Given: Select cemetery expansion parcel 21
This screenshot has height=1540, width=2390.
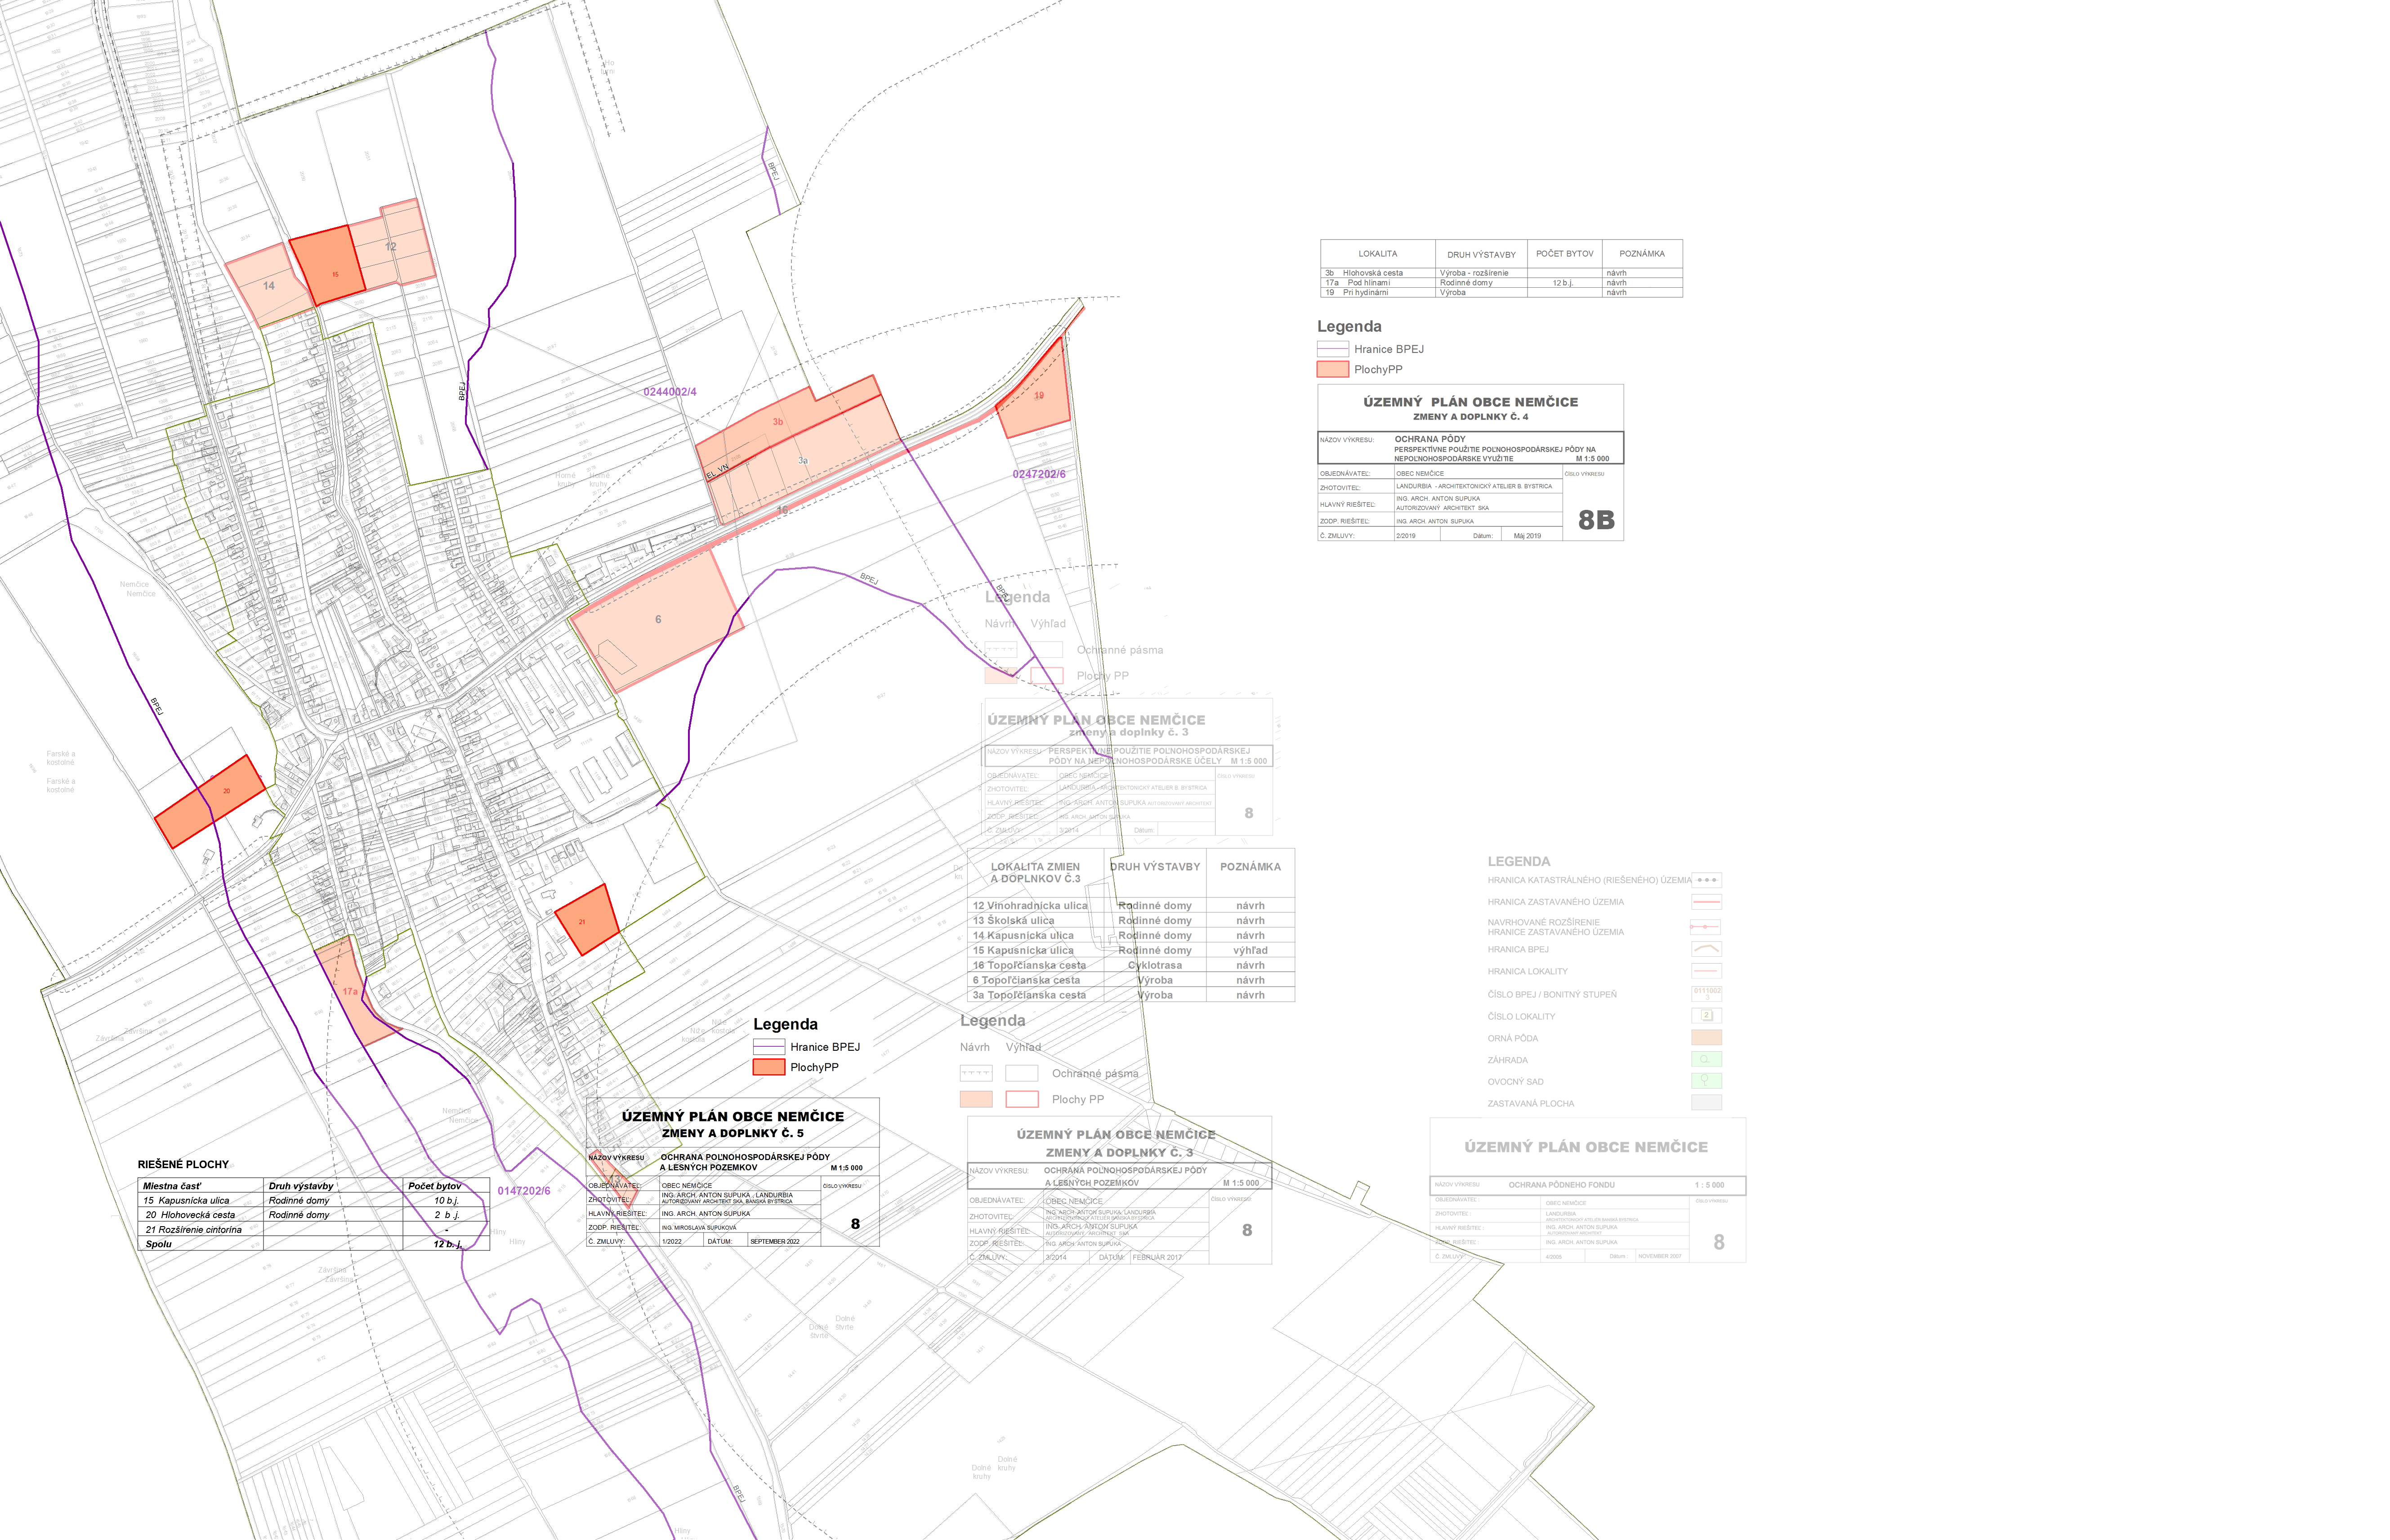Looking at the screenshot, I should point(586,920).
